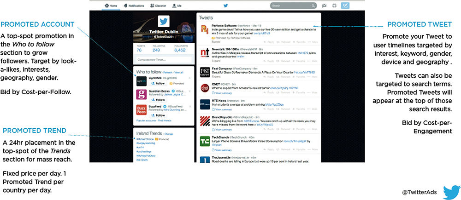Open the 76 Tweets count
The height and width of the screenshot is (200, 461).
pos(139,48)
